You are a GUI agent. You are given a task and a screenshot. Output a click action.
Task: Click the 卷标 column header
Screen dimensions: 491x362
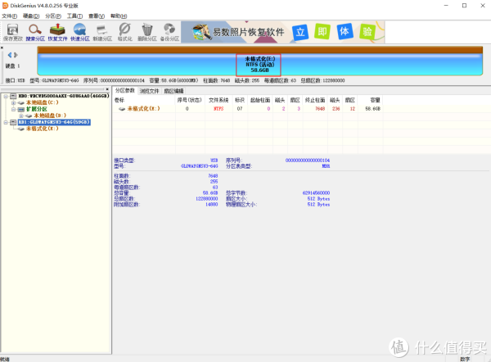[144, 100]
